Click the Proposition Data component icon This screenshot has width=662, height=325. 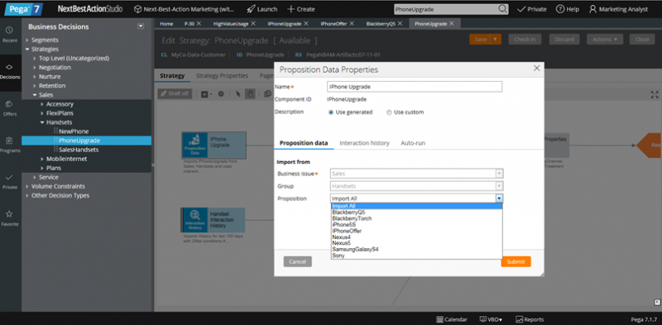tap(195, 145)
